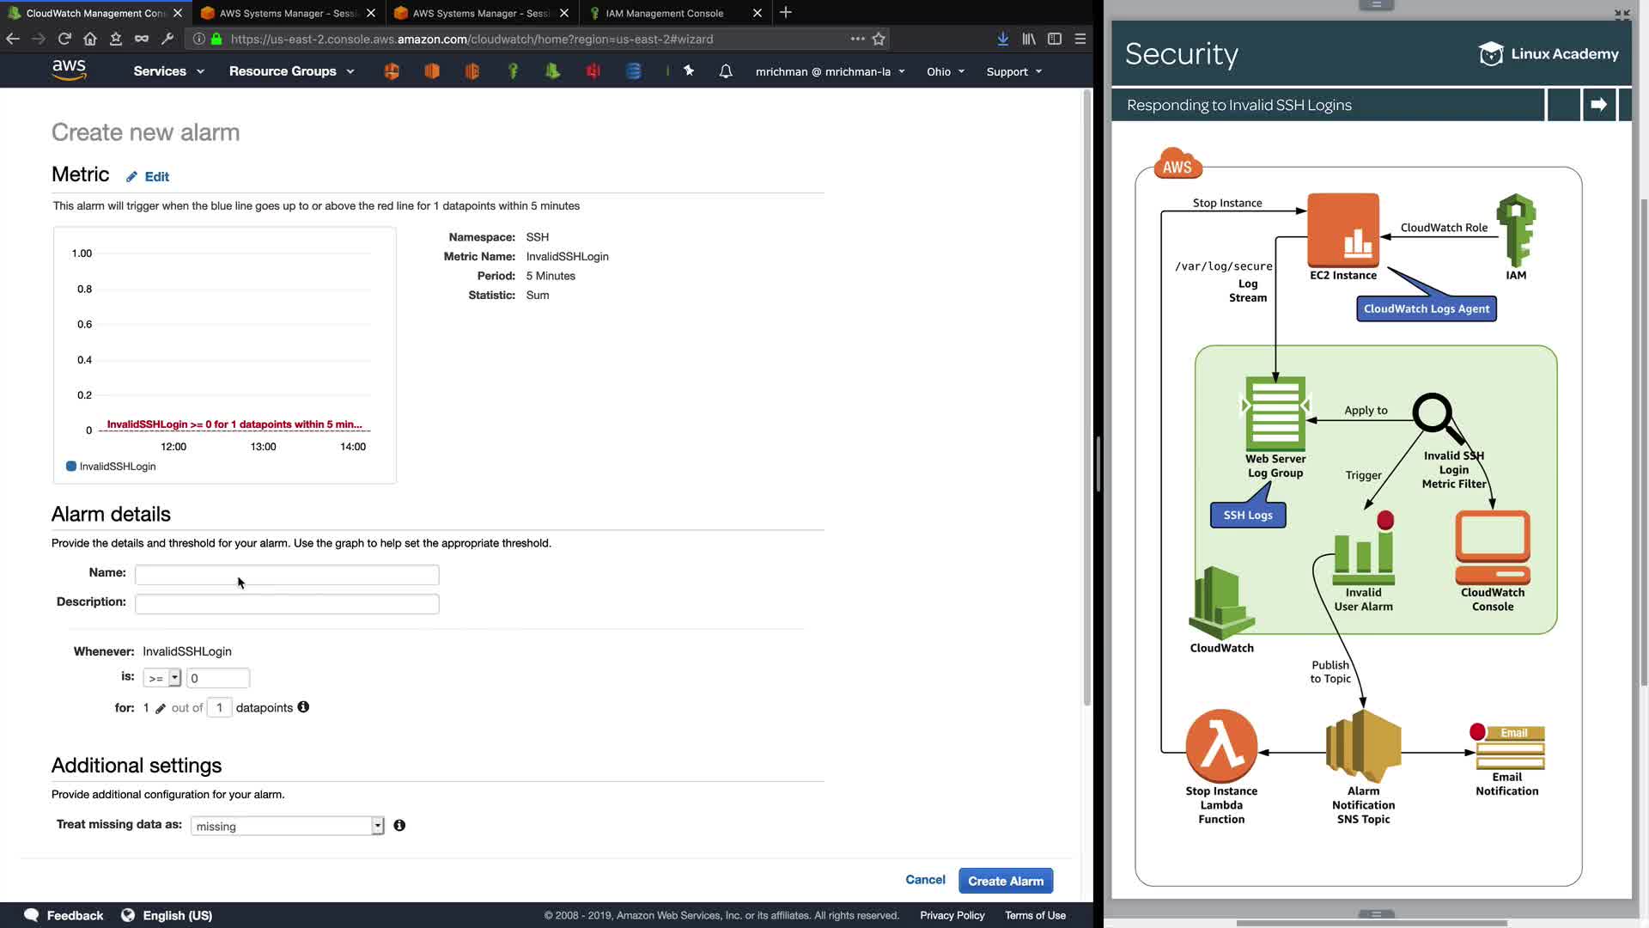
Task: Click the AWS logo home icon
Action: coord(69,70)
